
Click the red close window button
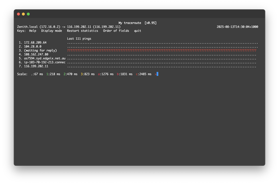point(18,14)
